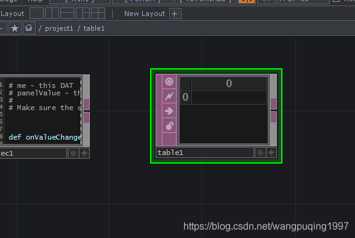Click the upper output connector of panelexec node
355x238 pixels.
87,105
